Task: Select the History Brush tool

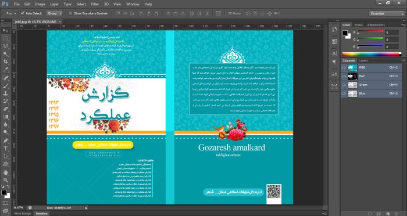Action: 6,102
